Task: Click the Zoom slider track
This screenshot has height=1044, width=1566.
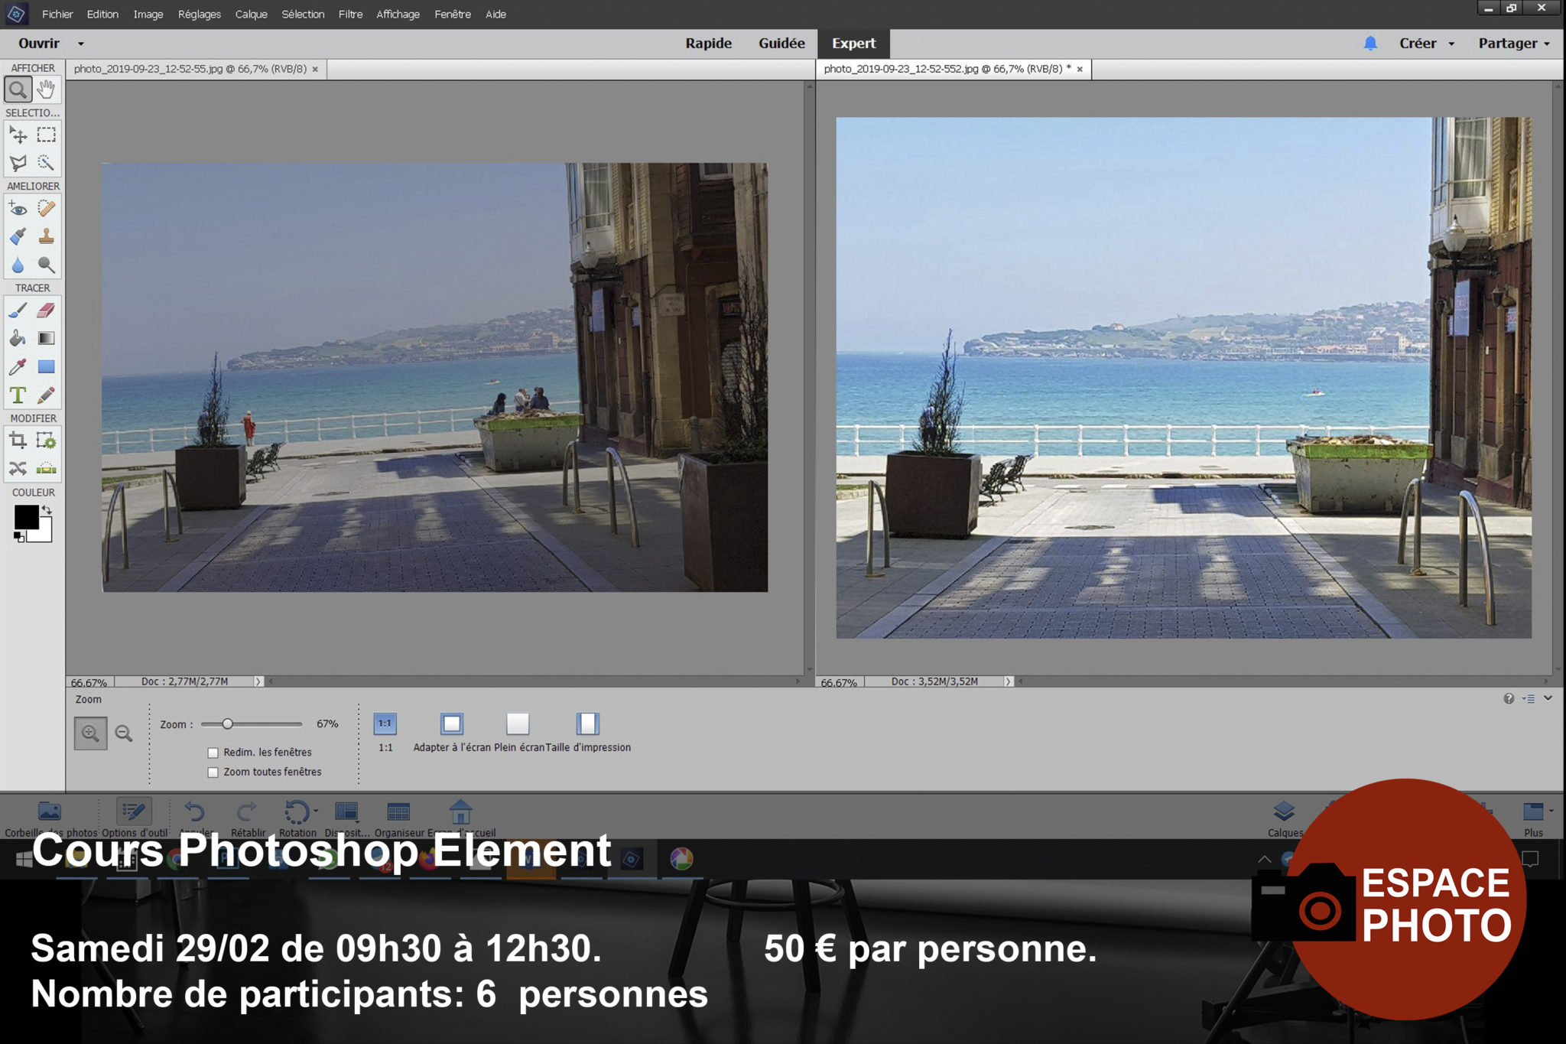Action: (x=252, y=724)
